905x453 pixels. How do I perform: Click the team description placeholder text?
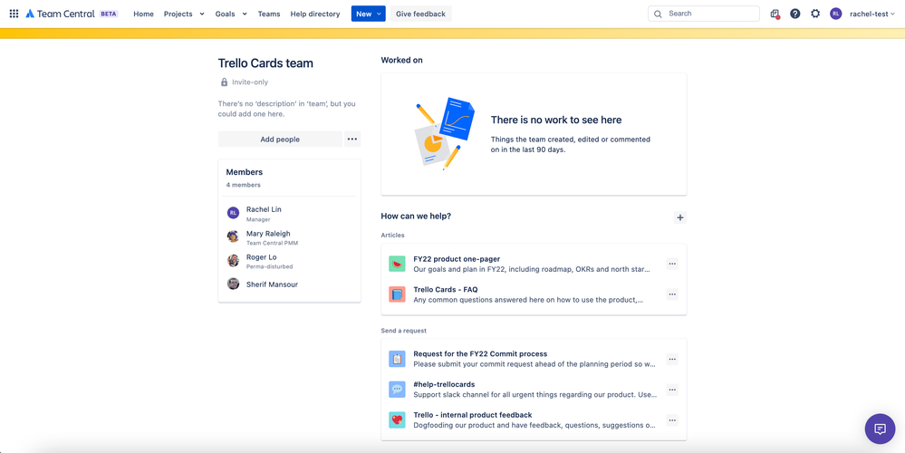click(x=287, y=109)
